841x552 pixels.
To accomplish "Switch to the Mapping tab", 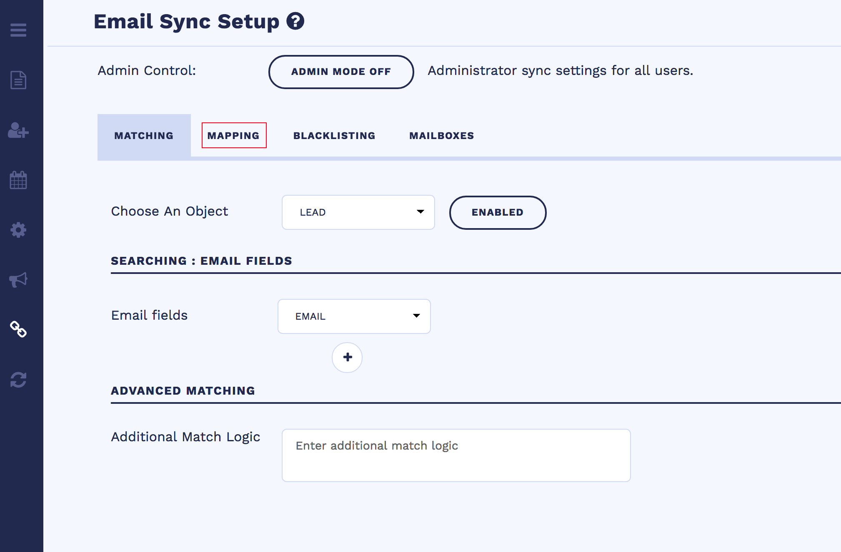I will (x=233, y=136).
